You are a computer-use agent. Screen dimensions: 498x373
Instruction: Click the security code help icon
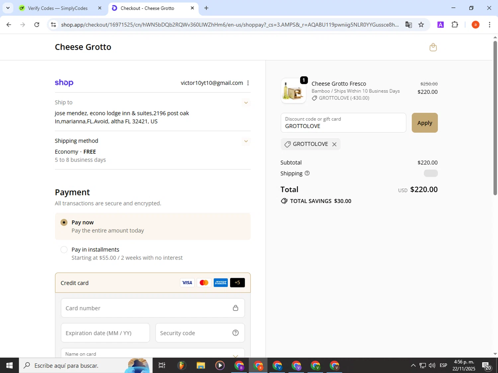[235, 333]
